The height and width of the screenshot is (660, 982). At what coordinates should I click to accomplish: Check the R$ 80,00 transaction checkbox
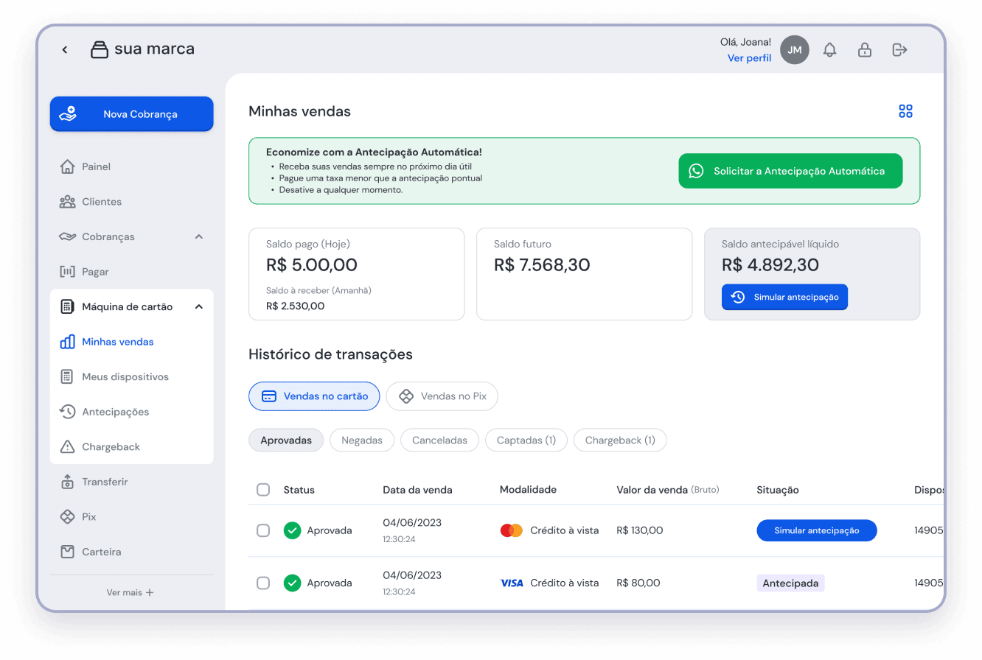click(x=263, y=583)
